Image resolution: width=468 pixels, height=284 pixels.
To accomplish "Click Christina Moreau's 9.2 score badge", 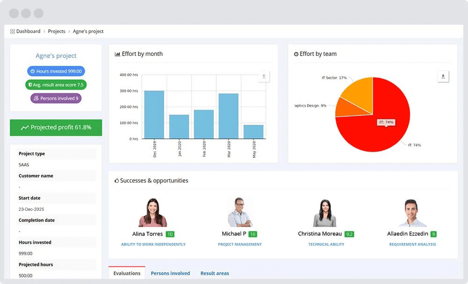I will (350, 234).
